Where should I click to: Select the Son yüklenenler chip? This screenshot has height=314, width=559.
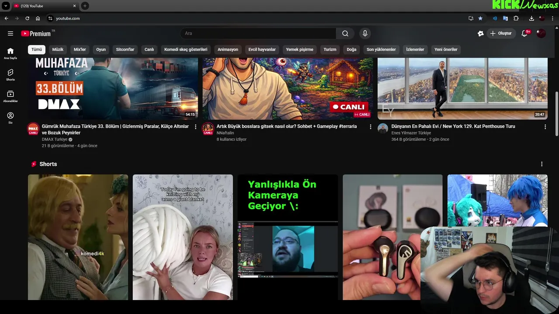coord(381,49)
